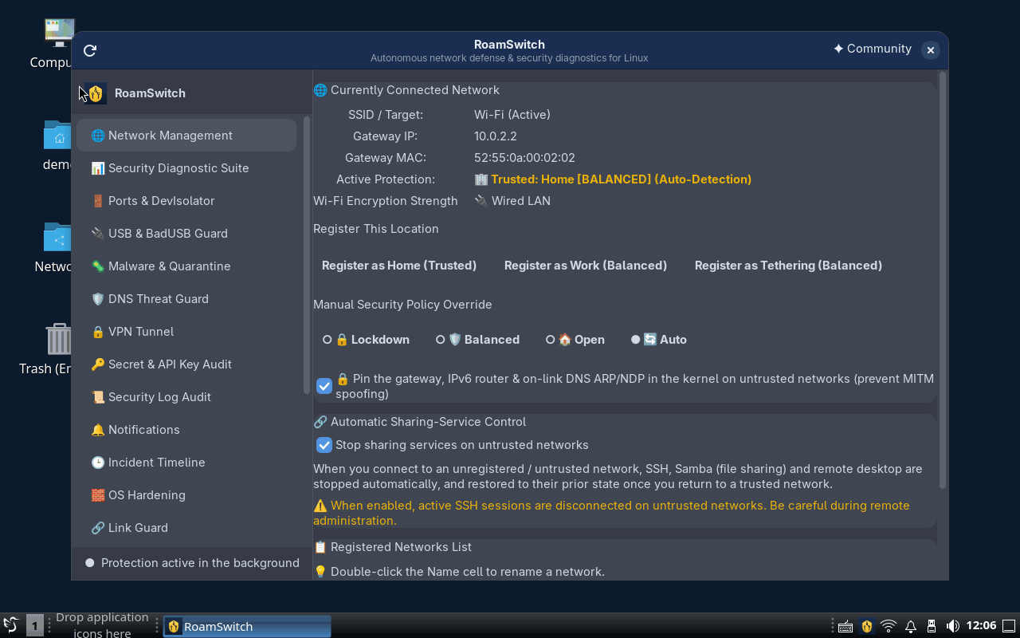Click Wi-Fi (Active) SSID value
This screenshot has height=638, width=1020.
pyautogui.click(x=512, y=115)
